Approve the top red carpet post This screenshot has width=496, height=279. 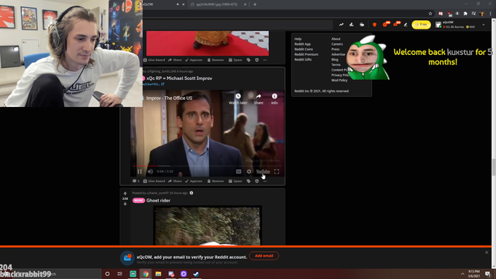click(x=194, y=60)
